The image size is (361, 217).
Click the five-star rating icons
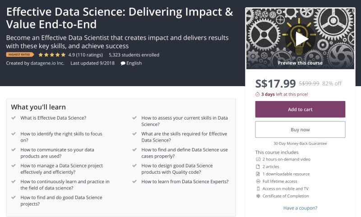tap(52, 55)
